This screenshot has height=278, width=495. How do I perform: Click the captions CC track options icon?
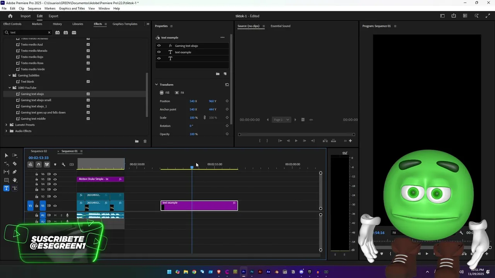click(x=72, y=164)
